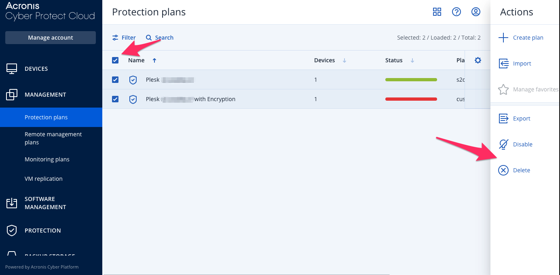Open the Plesk plan with the green status
This screenshot has height=275, width=560.
point(170,80)
